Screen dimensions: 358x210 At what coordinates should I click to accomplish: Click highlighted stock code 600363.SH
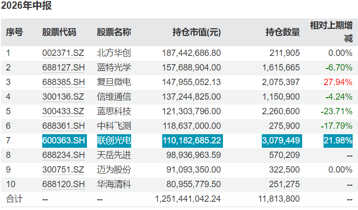(65, 141)
